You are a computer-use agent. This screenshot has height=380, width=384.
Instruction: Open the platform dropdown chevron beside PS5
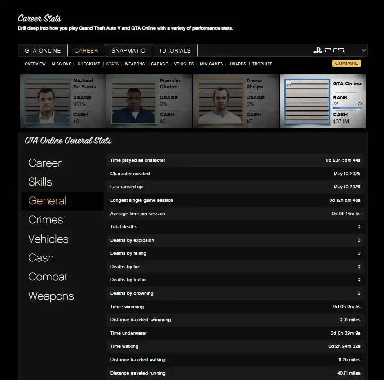tap(364, 50)
